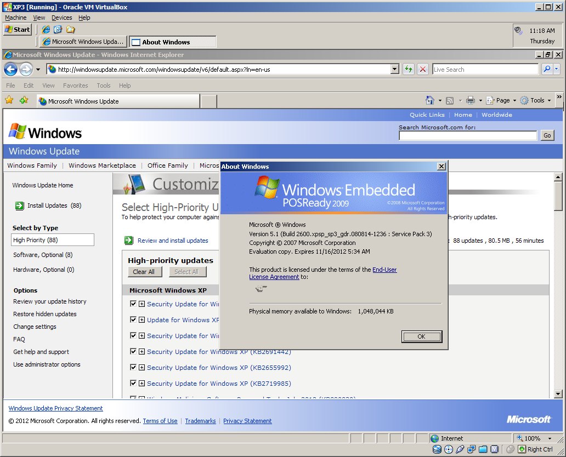Screen dimensions: 566x457
Task: Open VirtualBox Machine menu
Action: point(15,18)
